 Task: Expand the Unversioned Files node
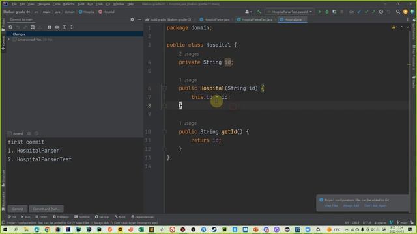(x=8, y=40)
